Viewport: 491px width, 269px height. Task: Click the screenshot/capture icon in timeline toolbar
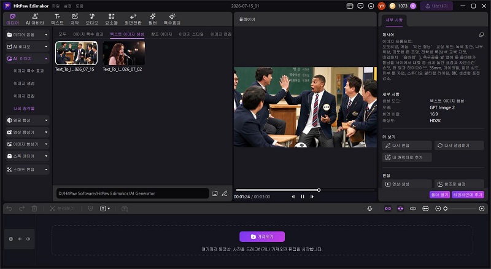point(125,208)
